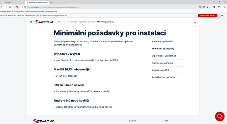227x124 pixels.
Task: Open the page hamburger menu beside Seznam logo
Action: coord(31,22)
